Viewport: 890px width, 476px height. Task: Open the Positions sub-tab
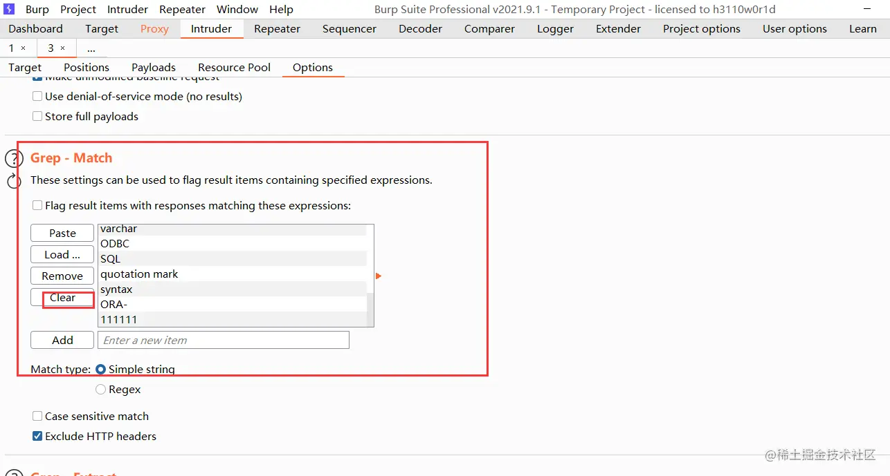[x=87, y=68]
